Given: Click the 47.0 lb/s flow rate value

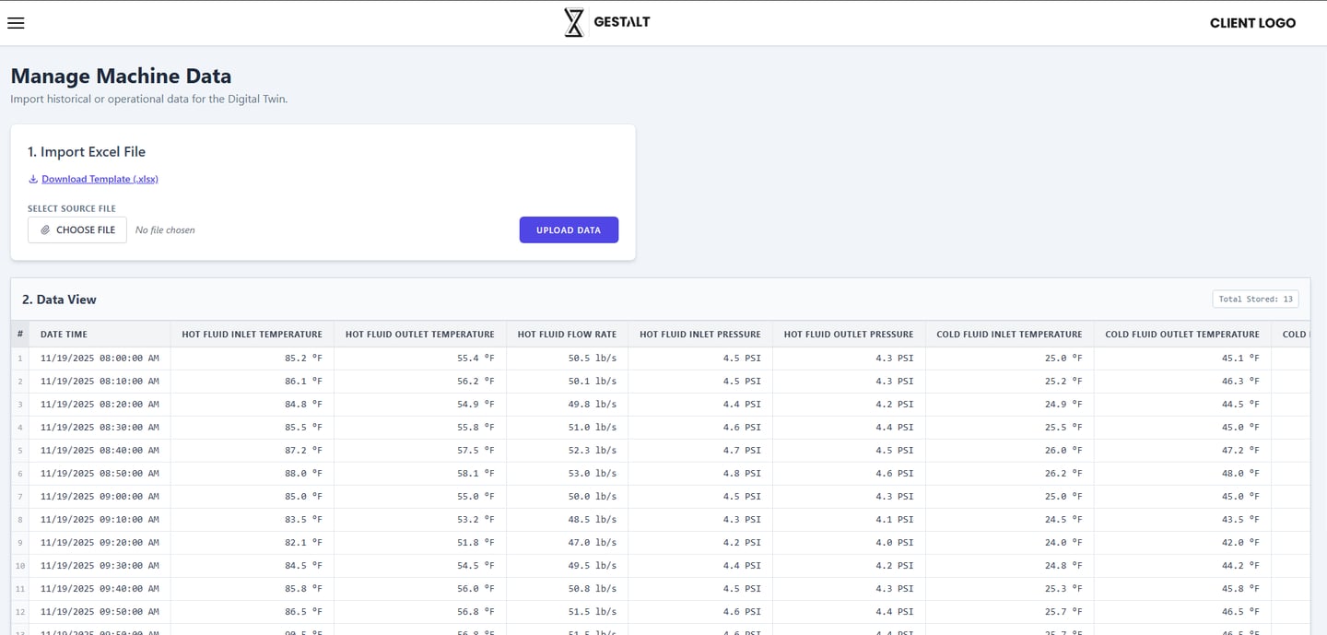Looking at the screenshot, I should tap(592, 542).
